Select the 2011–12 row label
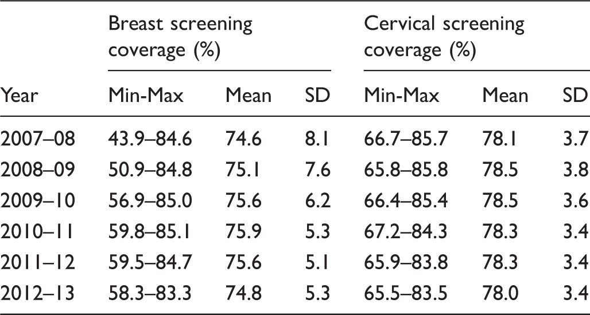 pyautogui.click(x=38, y=262)
